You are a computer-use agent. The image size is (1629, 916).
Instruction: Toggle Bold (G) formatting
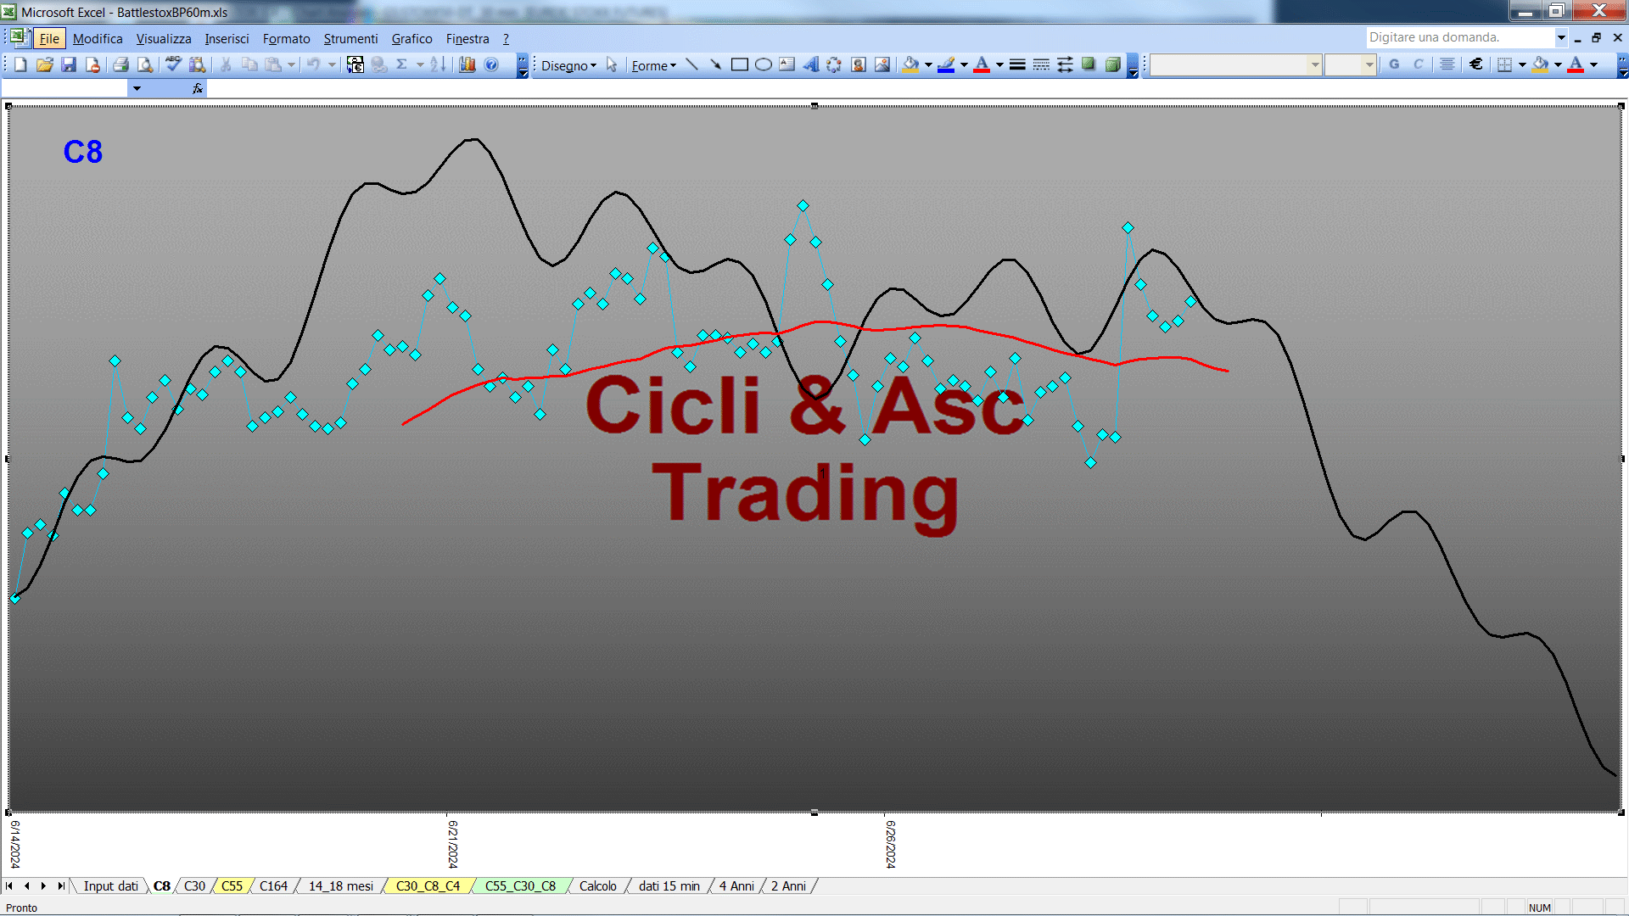1394,64
